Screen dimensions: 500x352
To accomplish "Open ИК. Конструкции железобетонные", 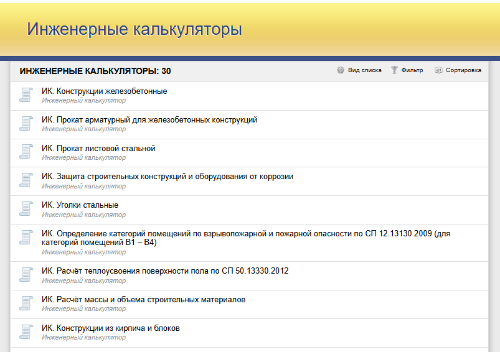I will click(104, 91).
